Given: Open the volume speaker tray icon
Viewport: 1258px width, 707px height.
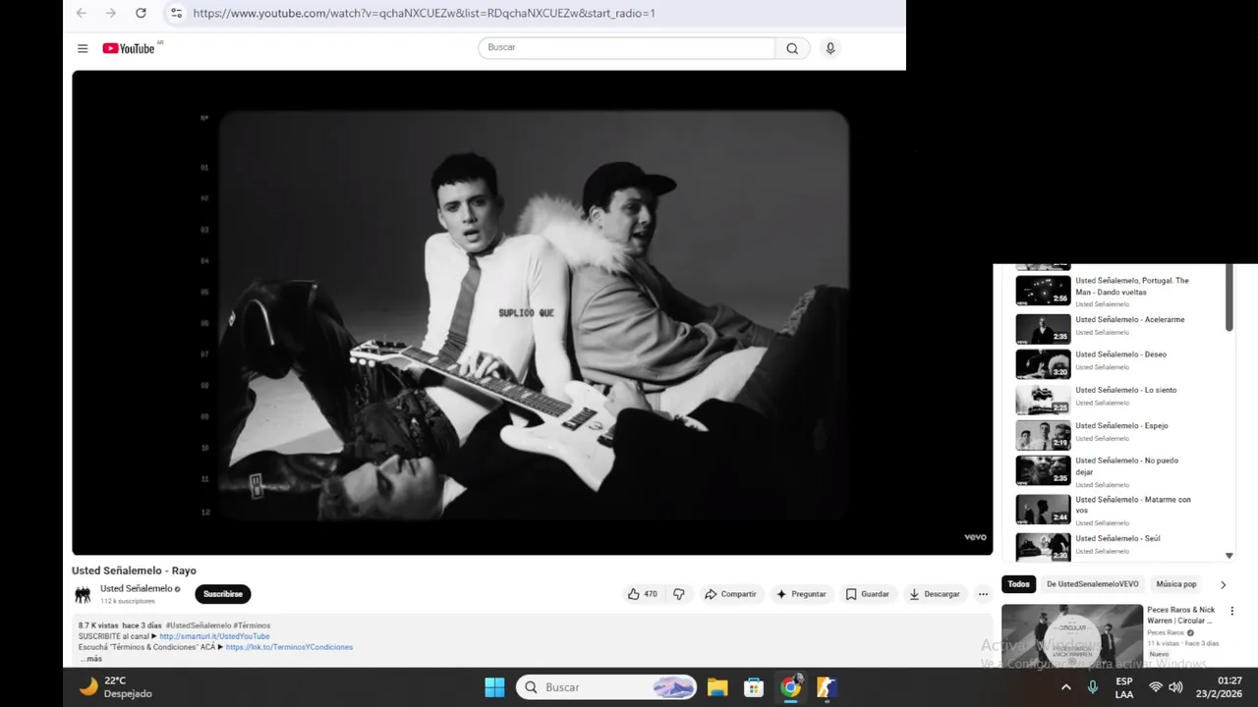Looking at the screenshot, I should pyautogui.click(x=1175, y=687).
